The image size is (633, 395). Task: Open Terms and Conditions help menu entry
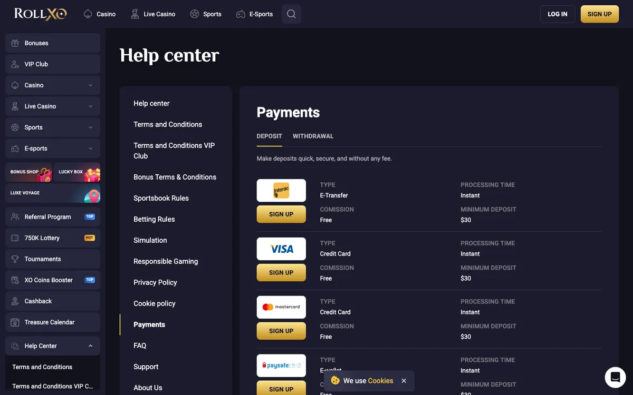[x=168, y=124]
